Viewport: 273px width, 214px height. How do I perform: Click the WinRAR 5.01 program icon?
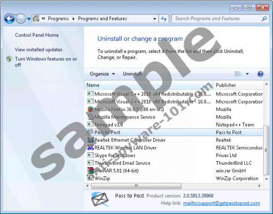[x=90, y=171]
